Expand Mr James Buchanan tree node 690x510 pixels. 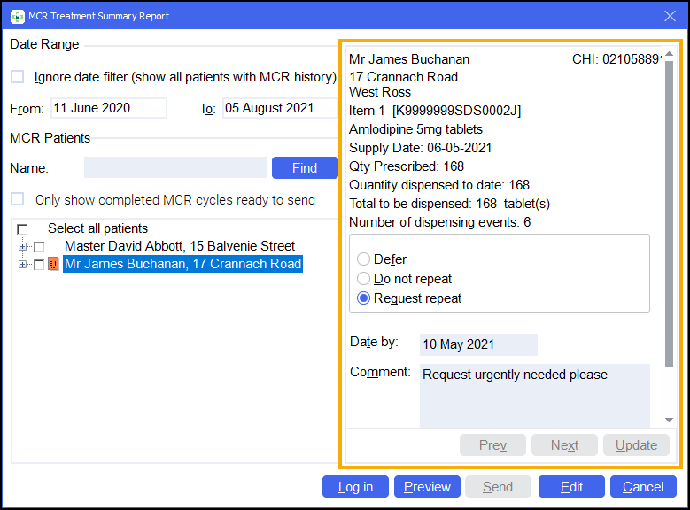22,264
